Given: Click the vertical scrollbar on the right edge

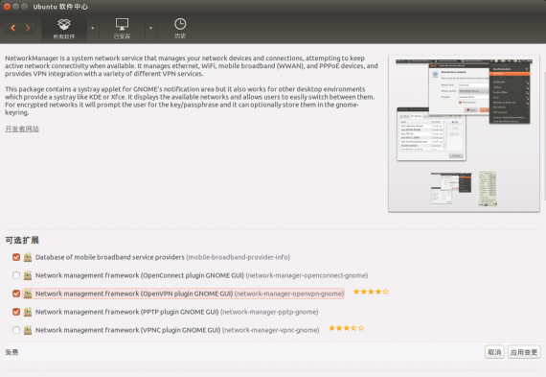Looking at the screenshot, I should (544, 136).
